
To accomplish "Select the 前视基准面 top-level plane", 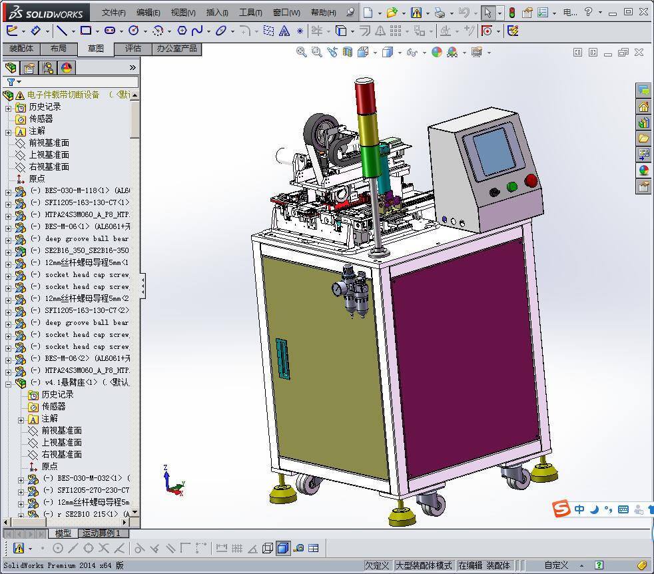I will 49,143.
